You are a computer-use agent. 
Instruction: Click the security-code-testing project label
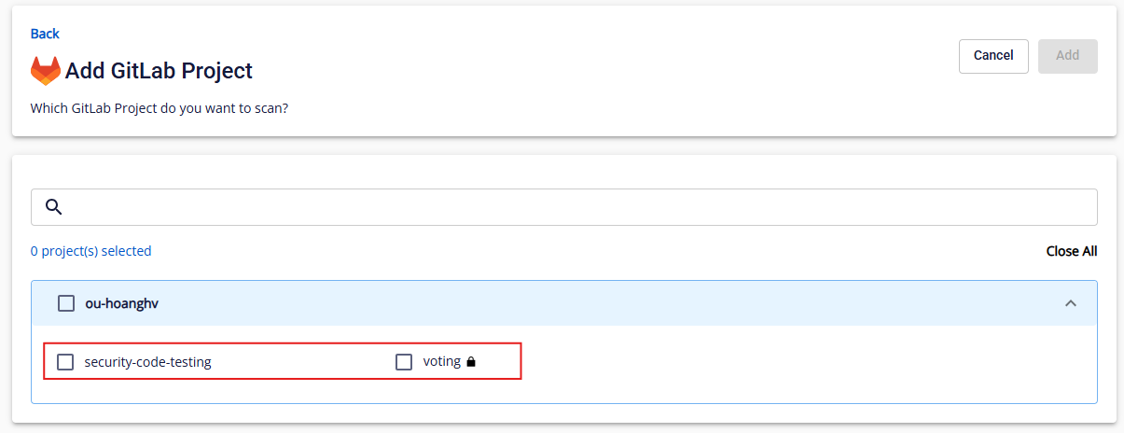[148, 362]
